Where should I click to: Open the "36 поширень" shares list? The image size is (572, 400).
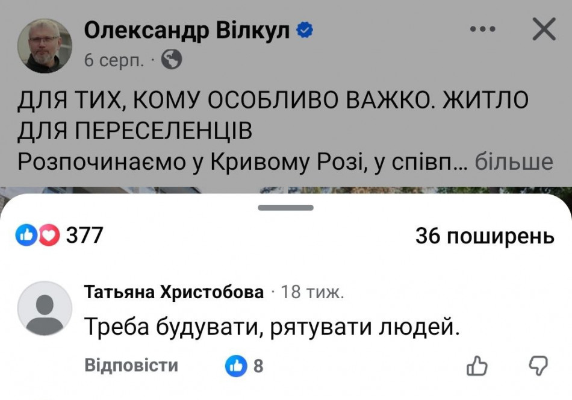click(484, 237)
